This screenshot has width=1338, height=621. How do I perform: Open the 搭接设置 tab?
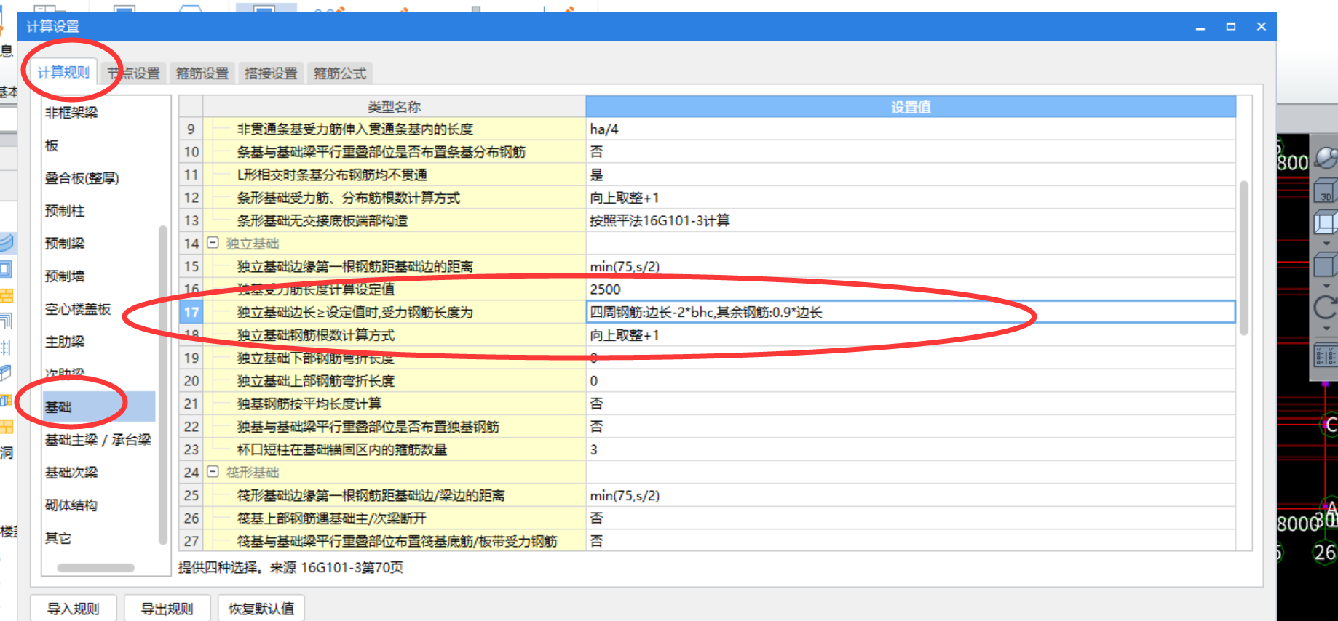click(x=271, y=73)
